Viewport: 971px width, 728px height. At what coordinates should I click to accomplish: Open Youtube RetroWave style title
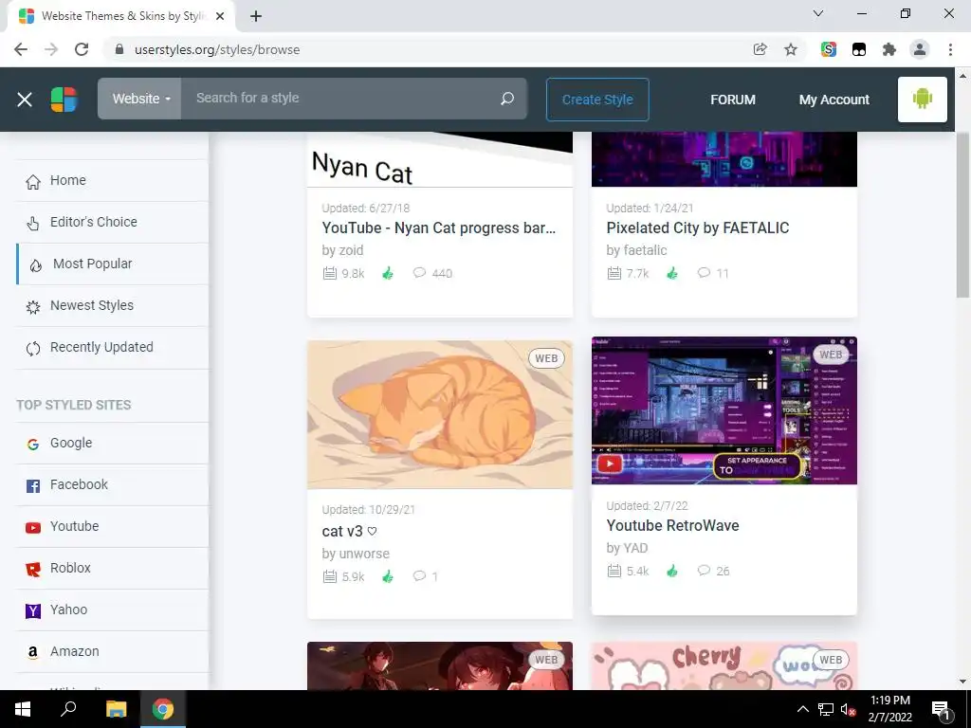click(x=672, y=525)
